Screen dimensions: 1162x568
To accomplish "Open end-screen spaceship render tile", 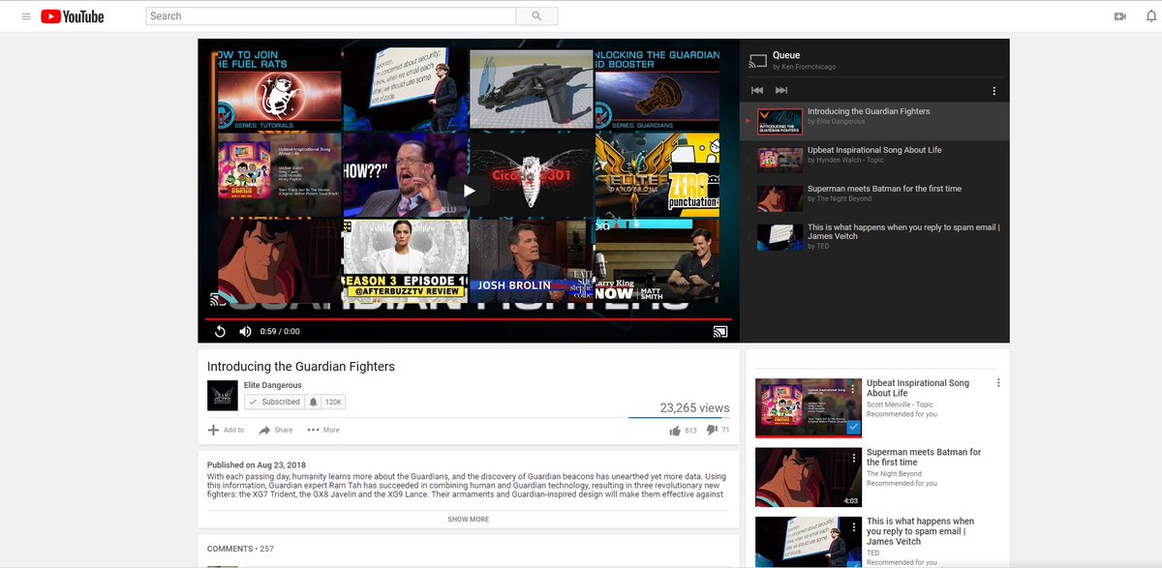I will coord(531,89).
